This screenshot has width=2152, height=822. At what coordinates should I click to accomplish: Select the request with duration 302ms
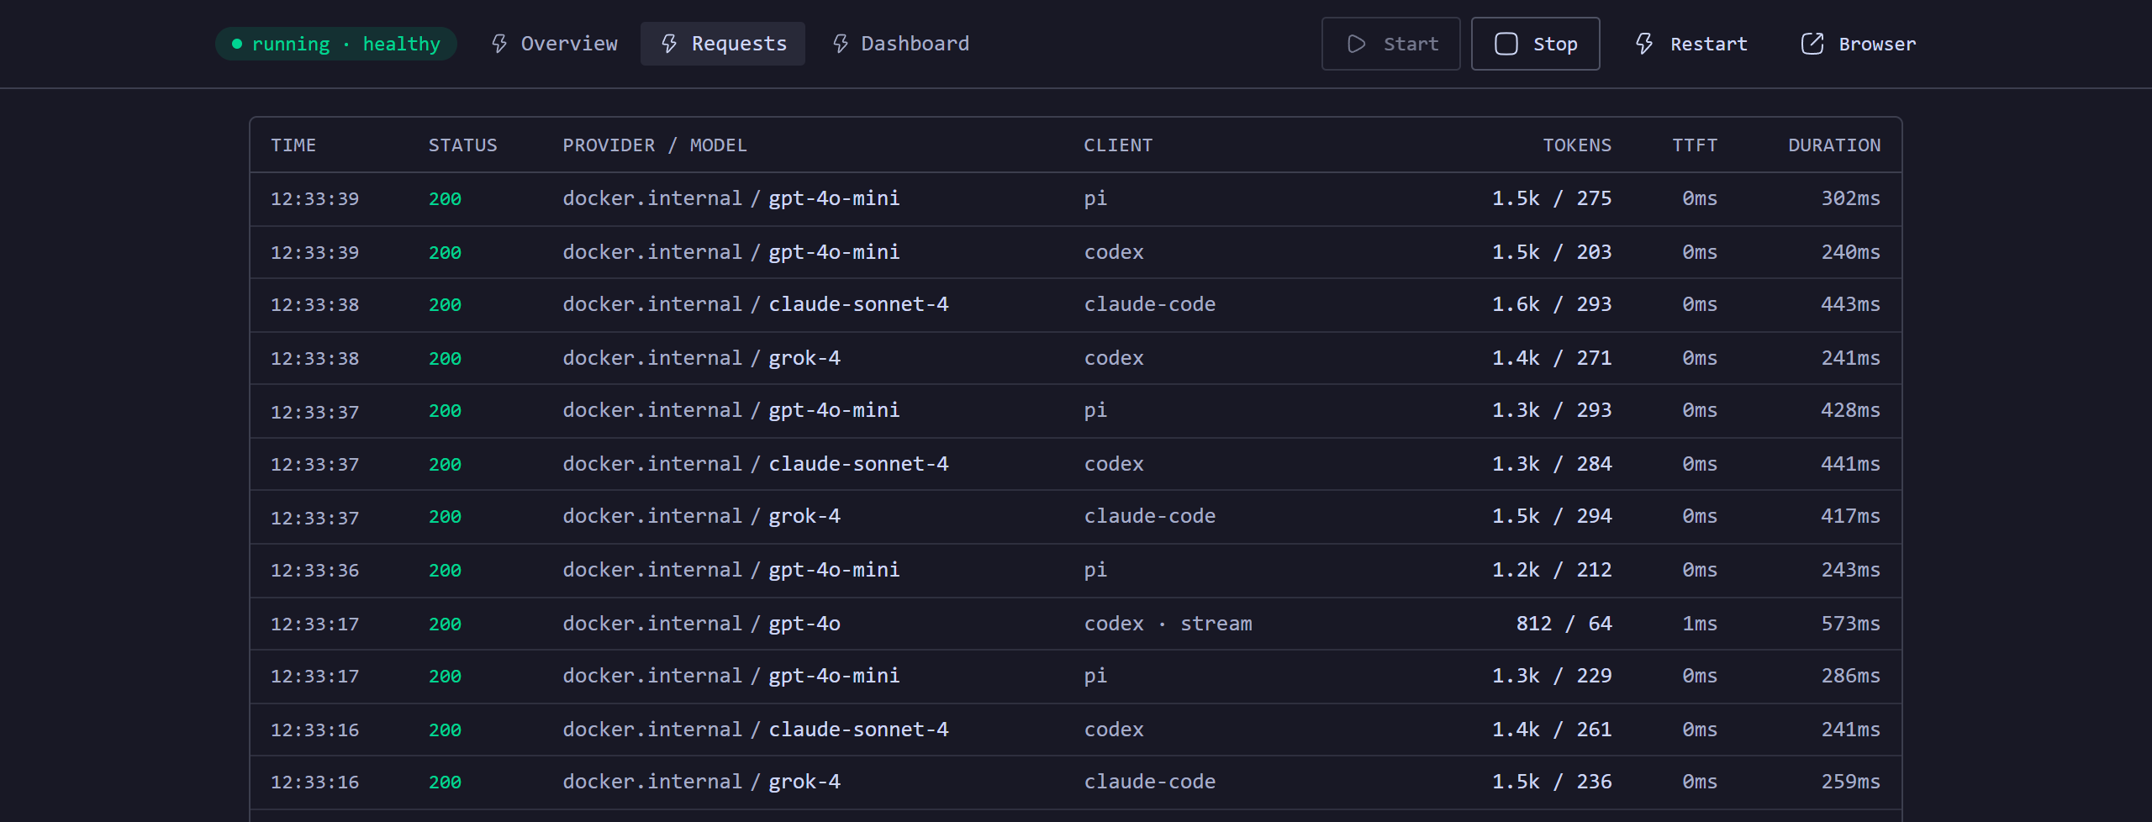(1076, 199)
